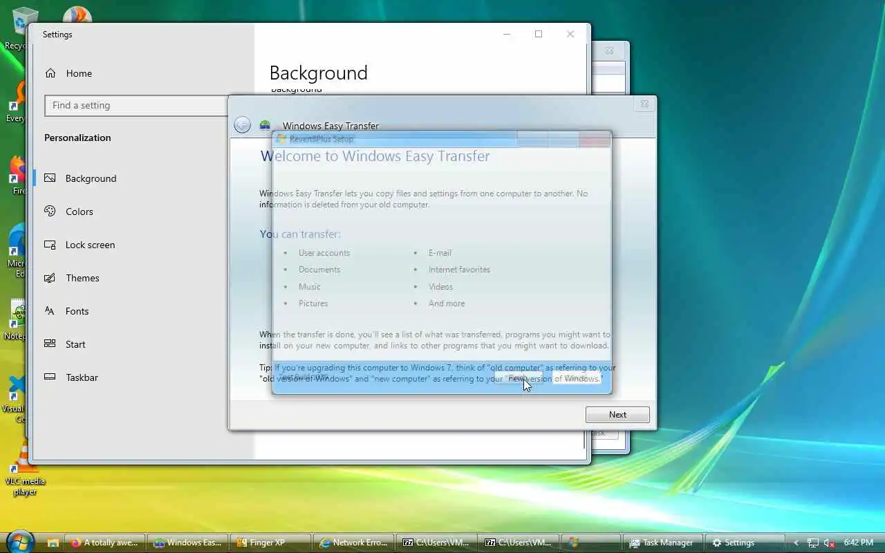This screenshot has height=553, width=885.
Task: Switch to second 7-Zip C:\Users taskbar button
Action: tap(519, 543)
